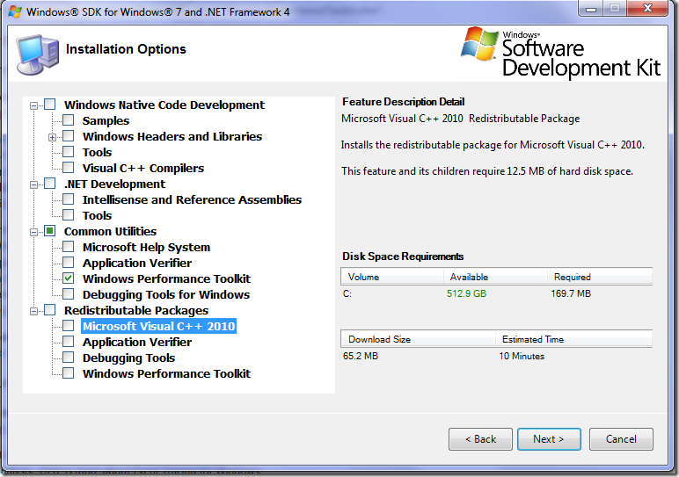The image size is (679, 477).
Task: Select the Debugging Tools redistributable item
Action: pos(128,358)
